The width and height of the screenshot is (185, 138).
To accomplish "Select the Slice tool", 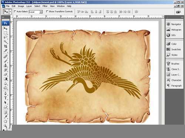I will [6, 50].
